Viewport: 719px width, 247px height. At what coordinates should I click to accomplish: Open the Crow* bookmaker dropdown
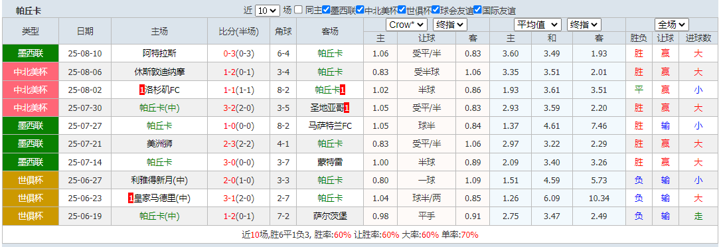pos(407,25)
